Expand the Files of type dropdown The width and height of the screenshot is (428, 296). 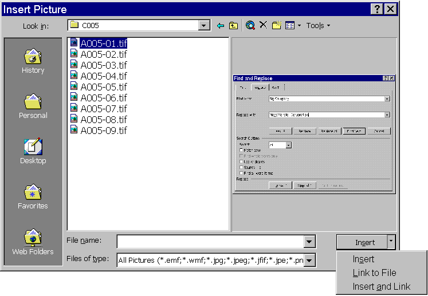309,261
